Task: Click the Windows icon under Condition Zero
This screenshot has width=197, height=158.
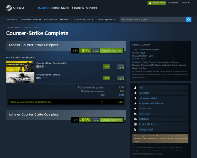Action: 38,67
